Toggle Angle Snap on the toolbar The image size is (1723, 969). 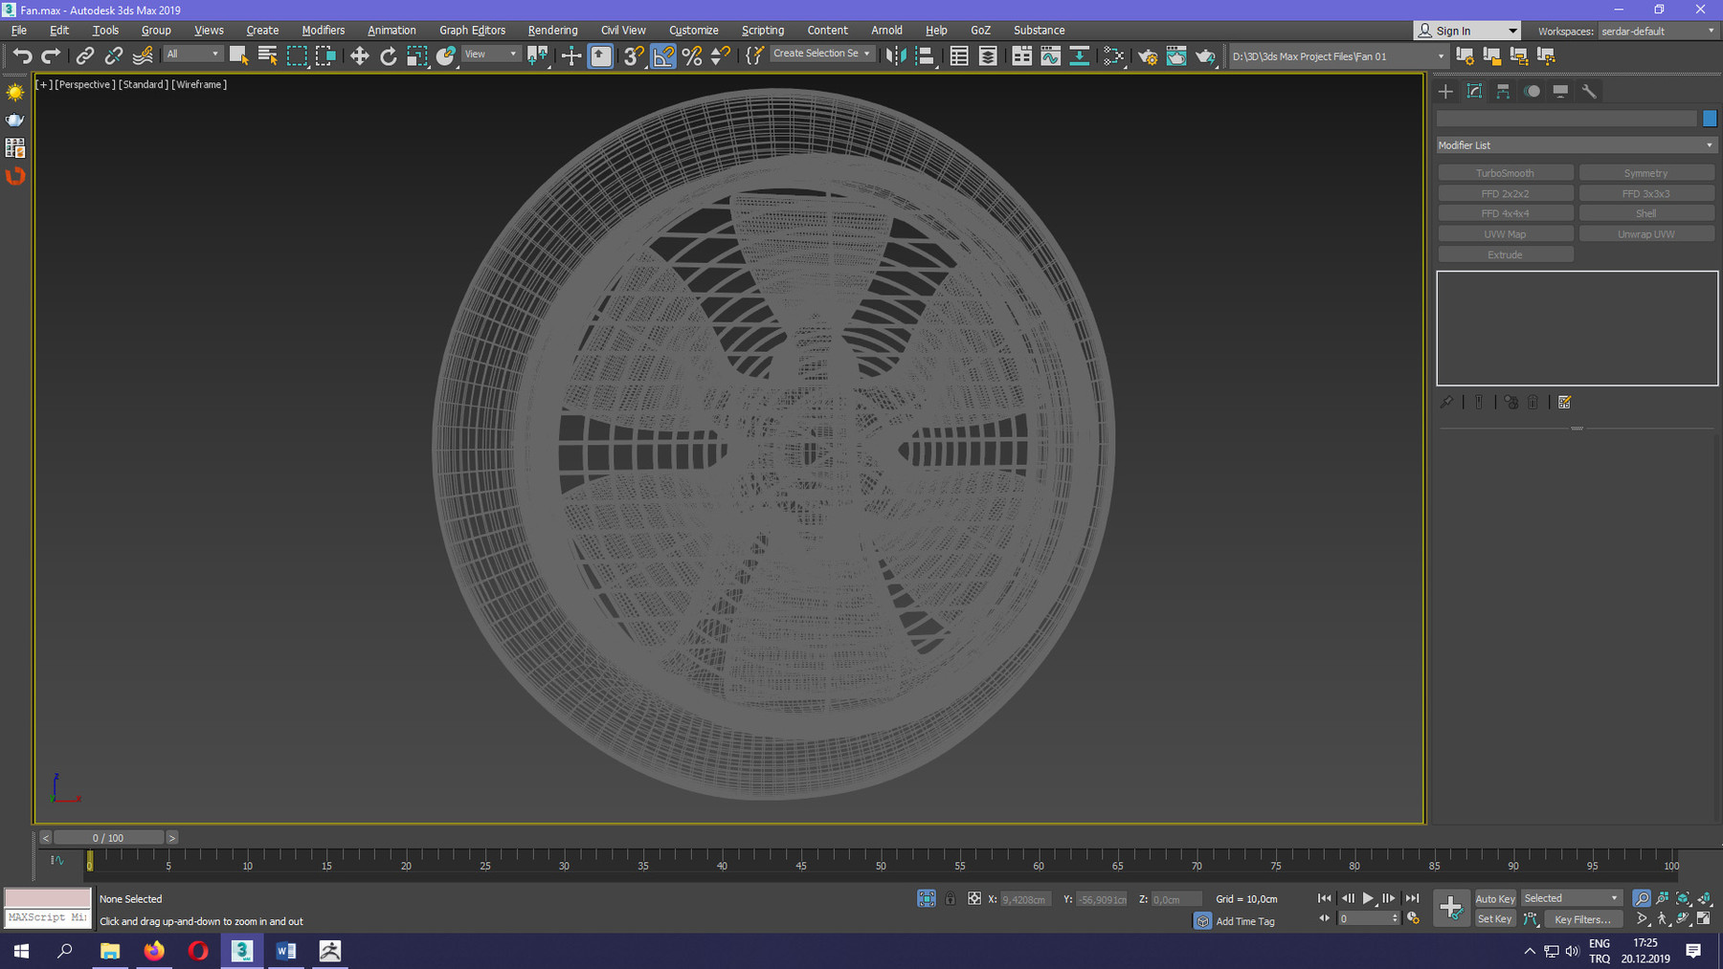(663, 55)
